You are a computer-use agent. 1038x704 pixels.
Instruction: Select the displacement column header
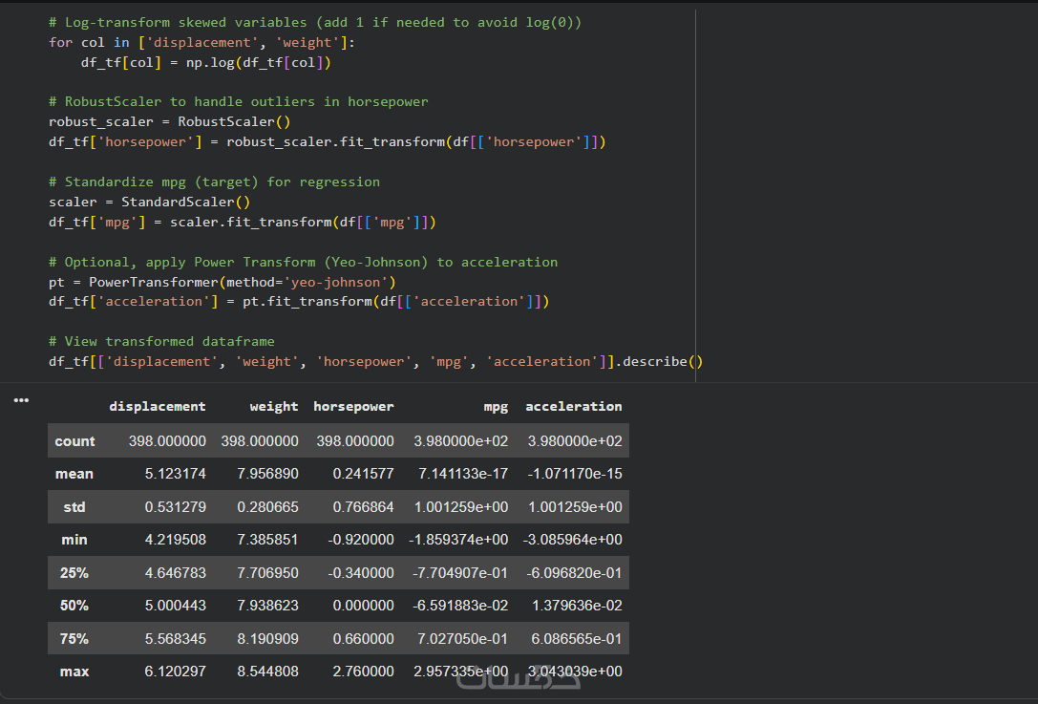pos(157,406)
